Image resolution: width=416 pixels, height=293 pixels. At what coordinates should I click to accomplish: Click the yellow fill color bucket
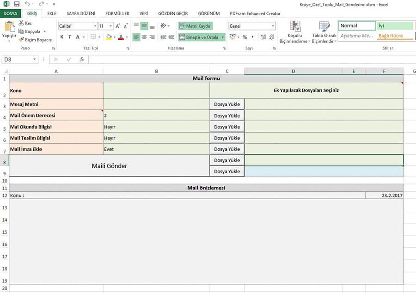(108, 37)
